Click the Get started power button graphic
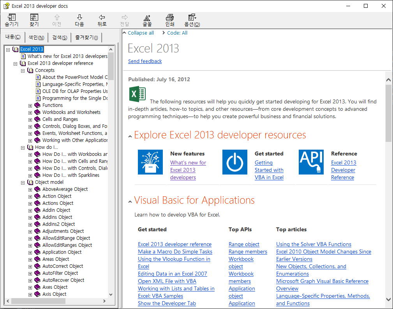Viewport: 393px width, 309px height. [235, 162]
